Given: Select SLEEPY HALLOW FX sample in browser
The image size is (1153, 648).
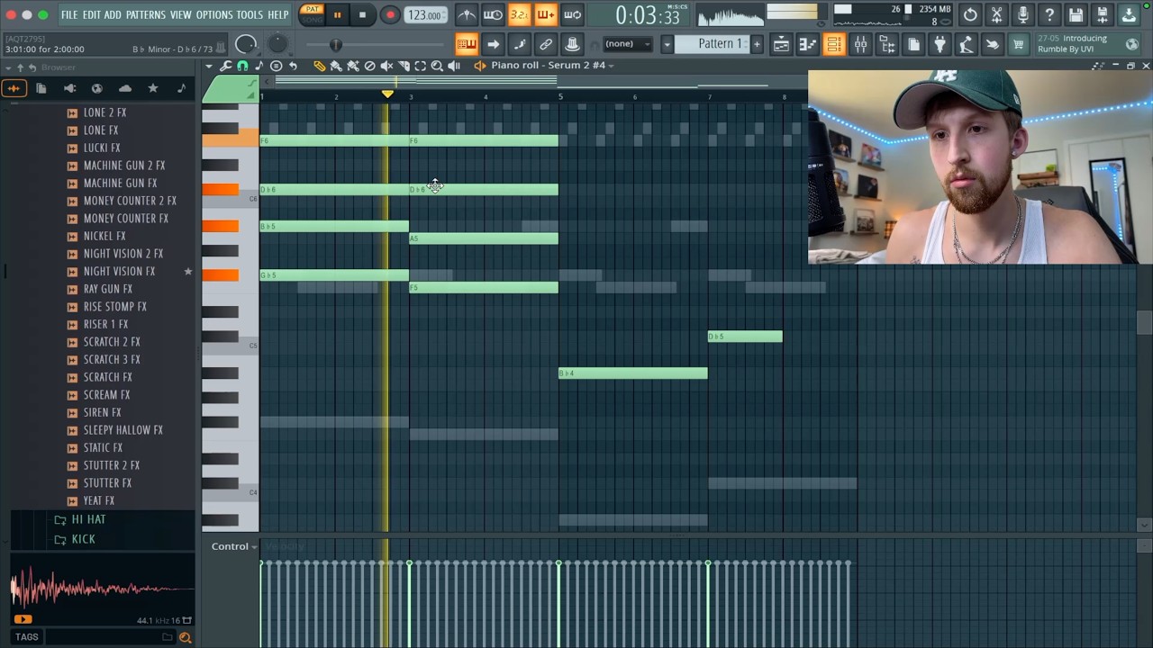Looking at the screenshot, I should point(123,430).
